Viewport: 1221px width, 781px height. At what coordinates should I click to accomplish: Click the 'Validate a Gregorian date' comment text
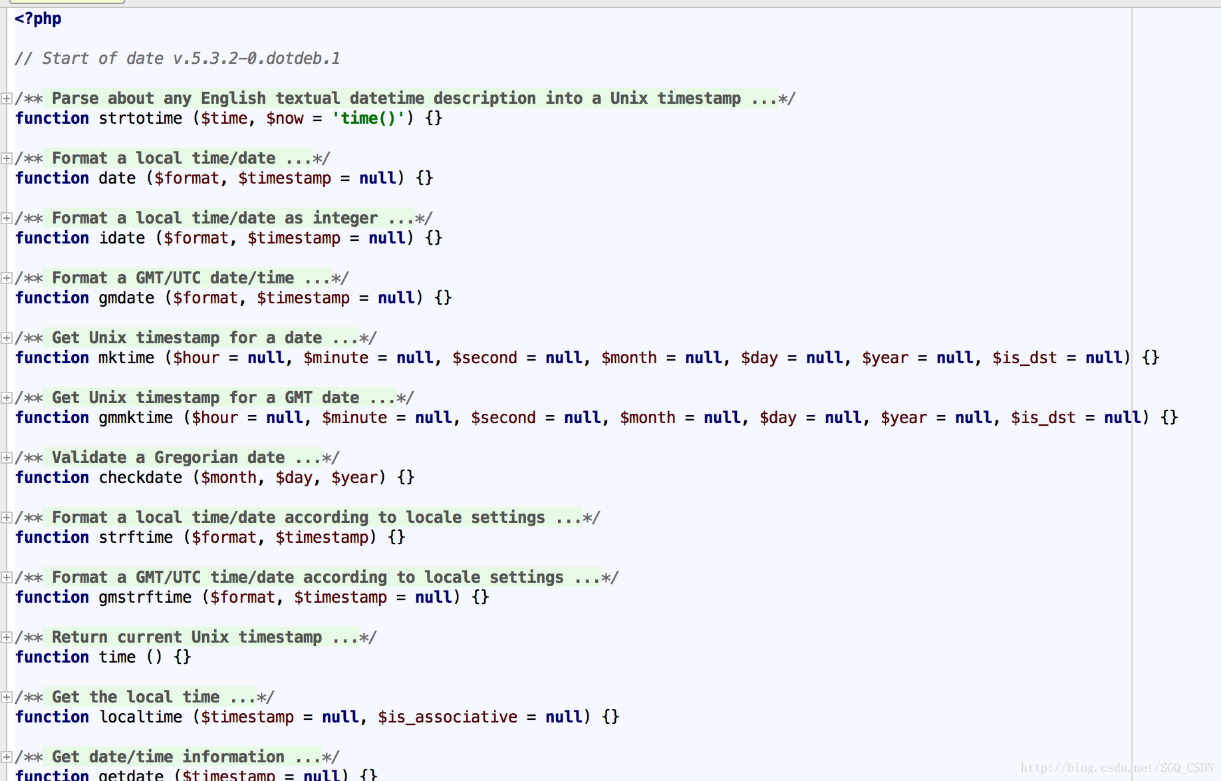[x=182, y=458]
